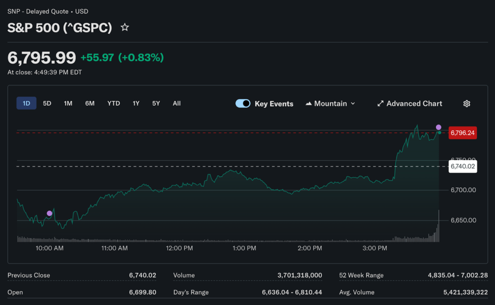The image size is (495, 305).
Task: Click the Advanced Chart expand arrows icon
Action: (380, 104)
